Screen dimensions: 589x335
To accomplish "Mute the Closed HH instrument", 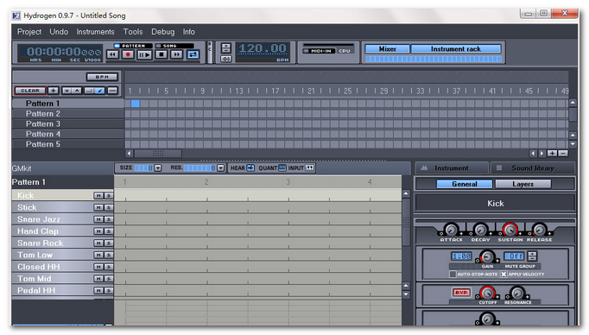I will [98, 267].
